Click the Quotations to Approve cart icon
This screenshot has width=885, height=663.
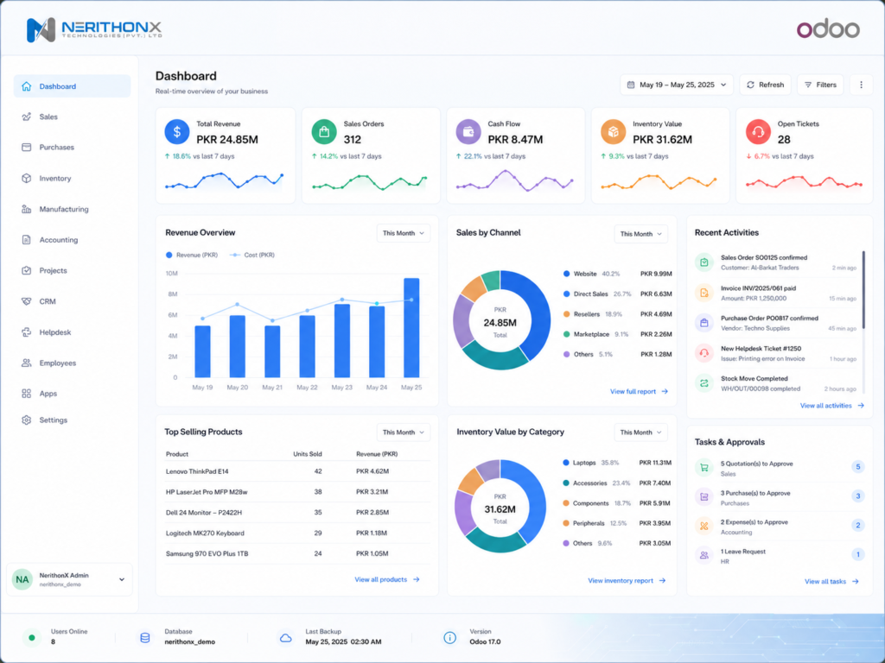704,467
